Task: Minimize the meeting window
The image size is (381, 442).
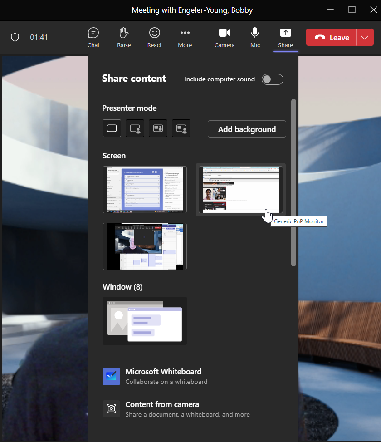Action: pos(330,10)
